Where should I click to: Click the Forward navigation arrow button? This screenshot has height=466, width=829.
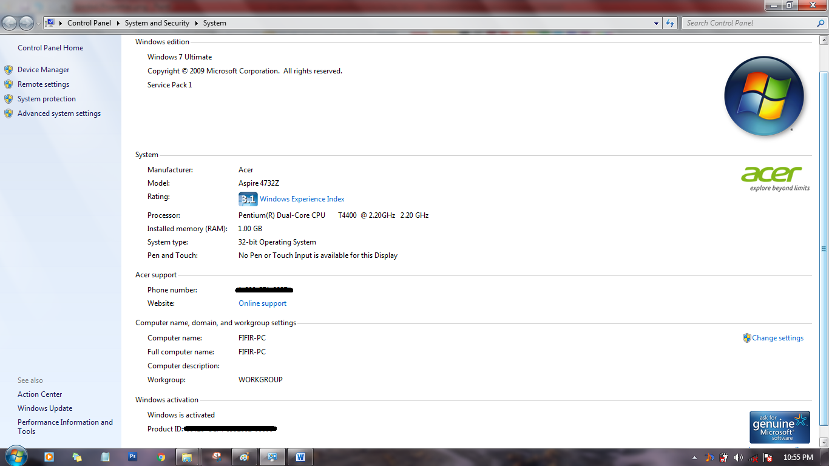pos(27,23)
